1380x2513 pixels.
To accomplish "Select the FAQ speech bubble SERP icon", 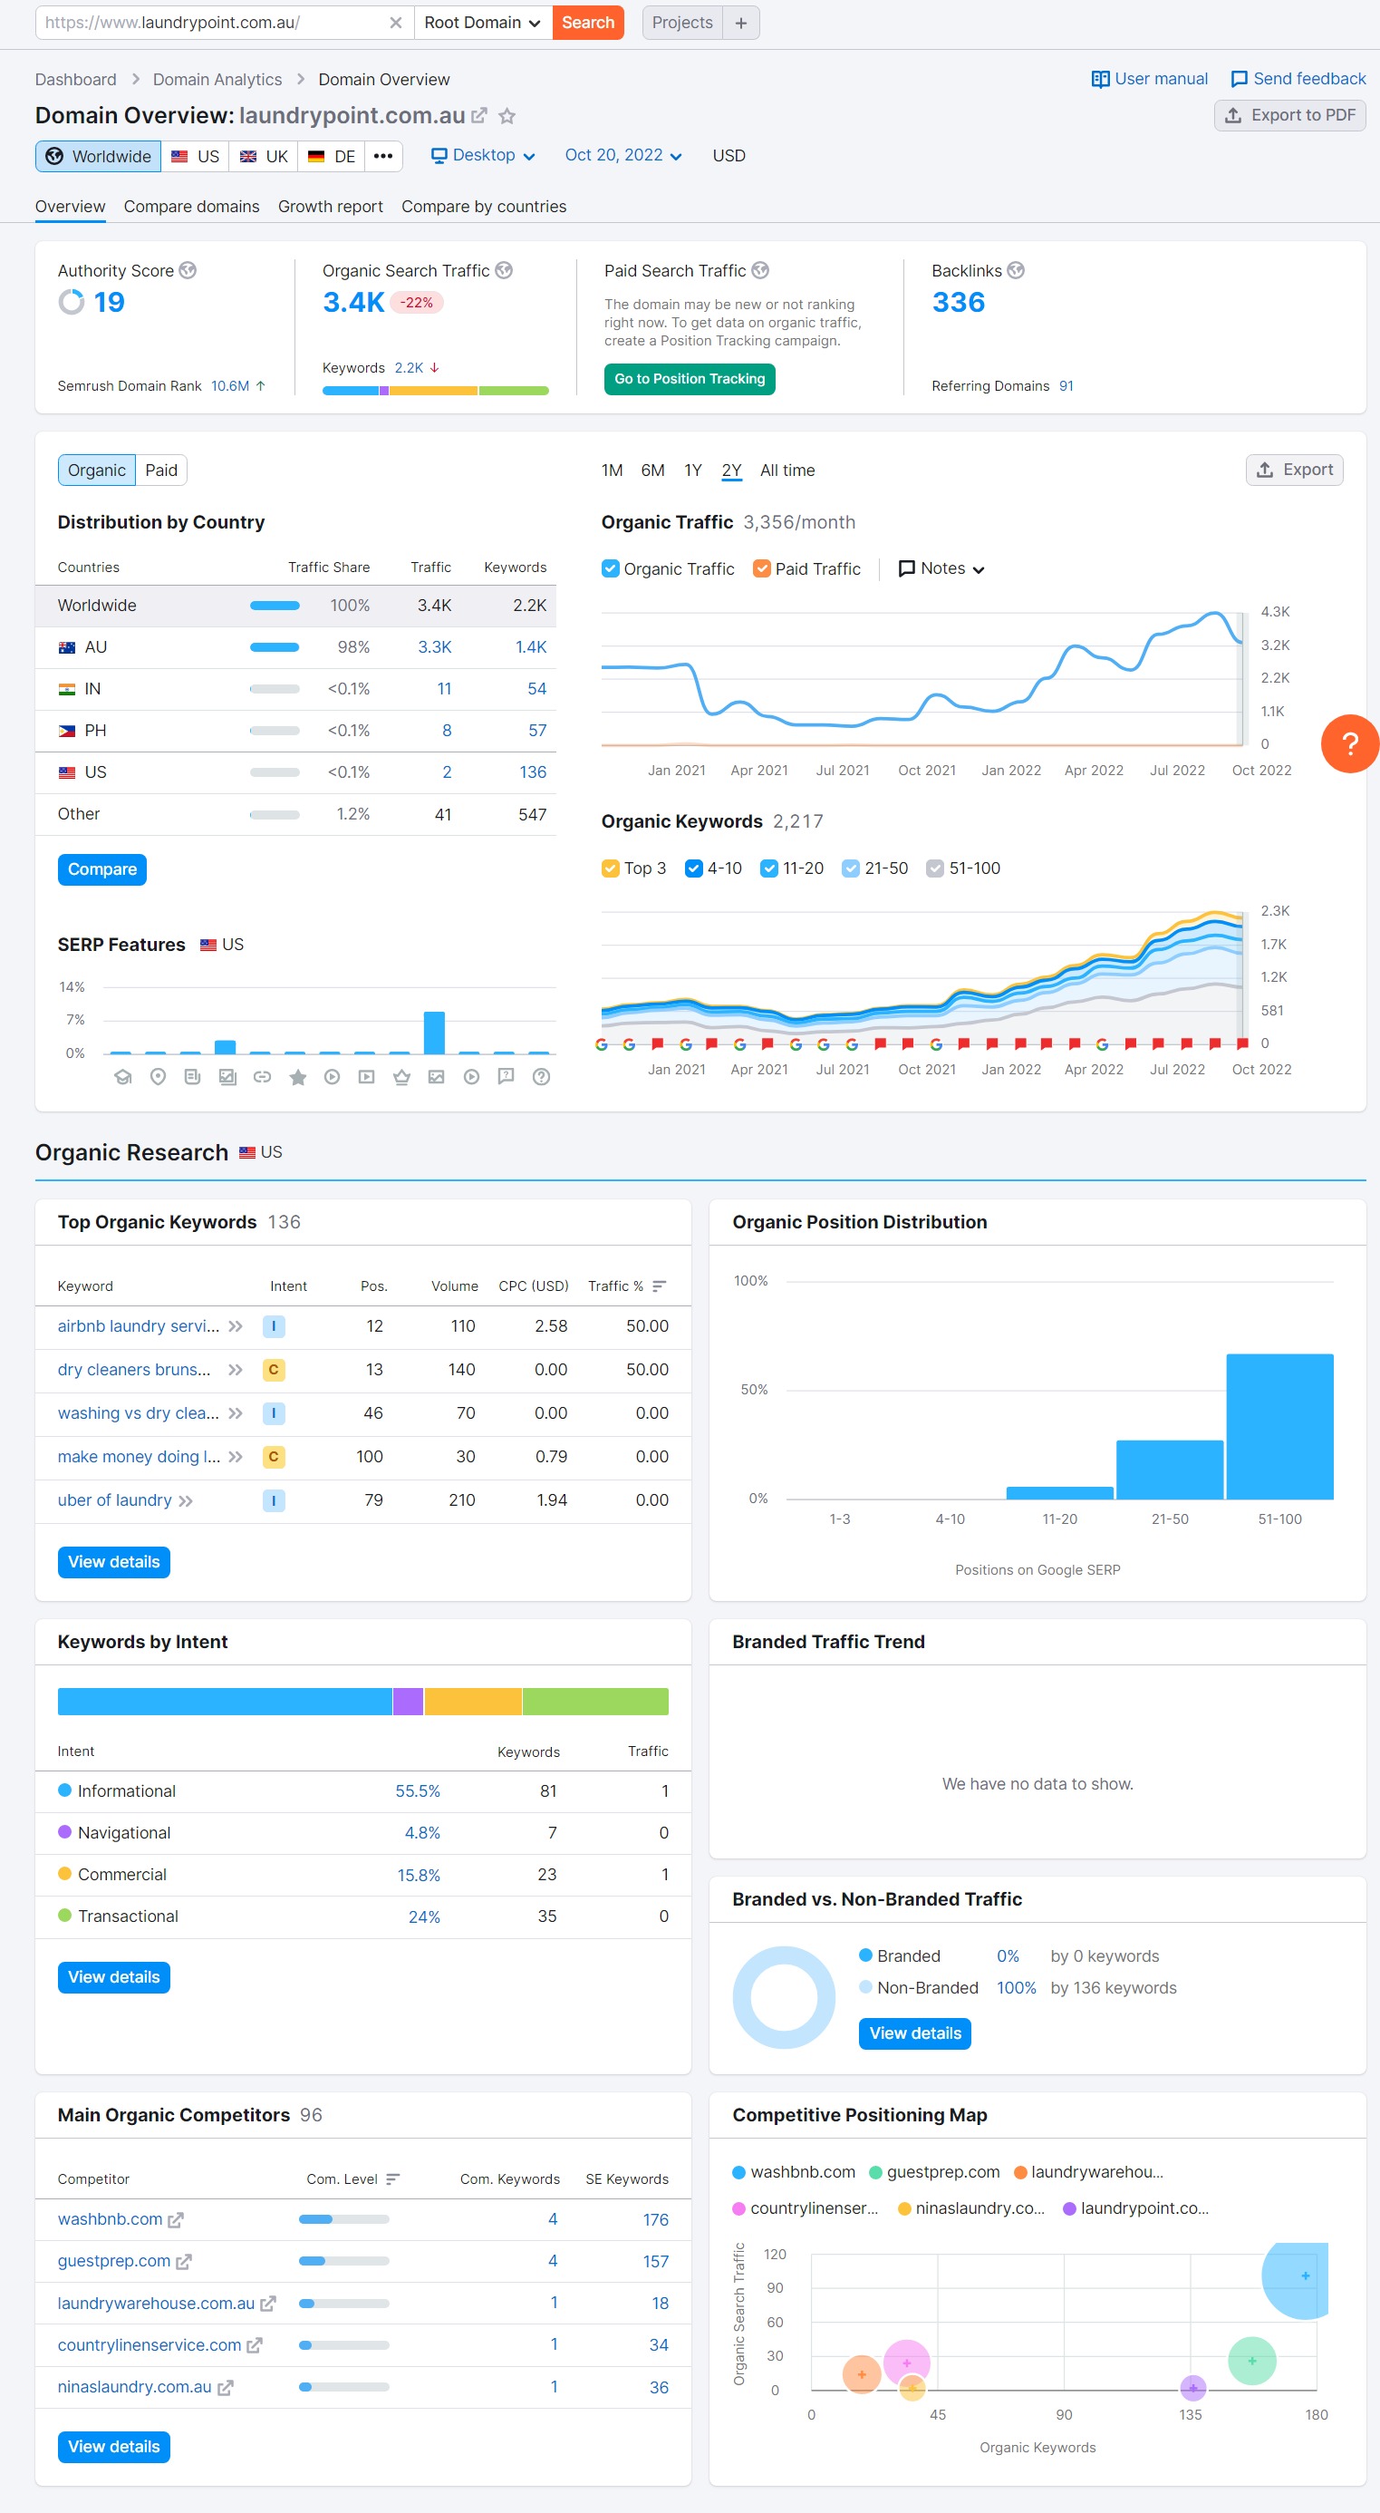I will click(507, 1077).
